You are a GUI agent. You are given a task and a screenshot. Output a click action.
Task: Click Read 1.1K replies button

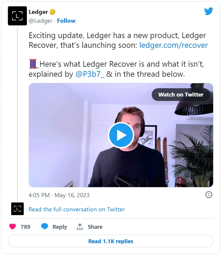click(x=111, y=241)
